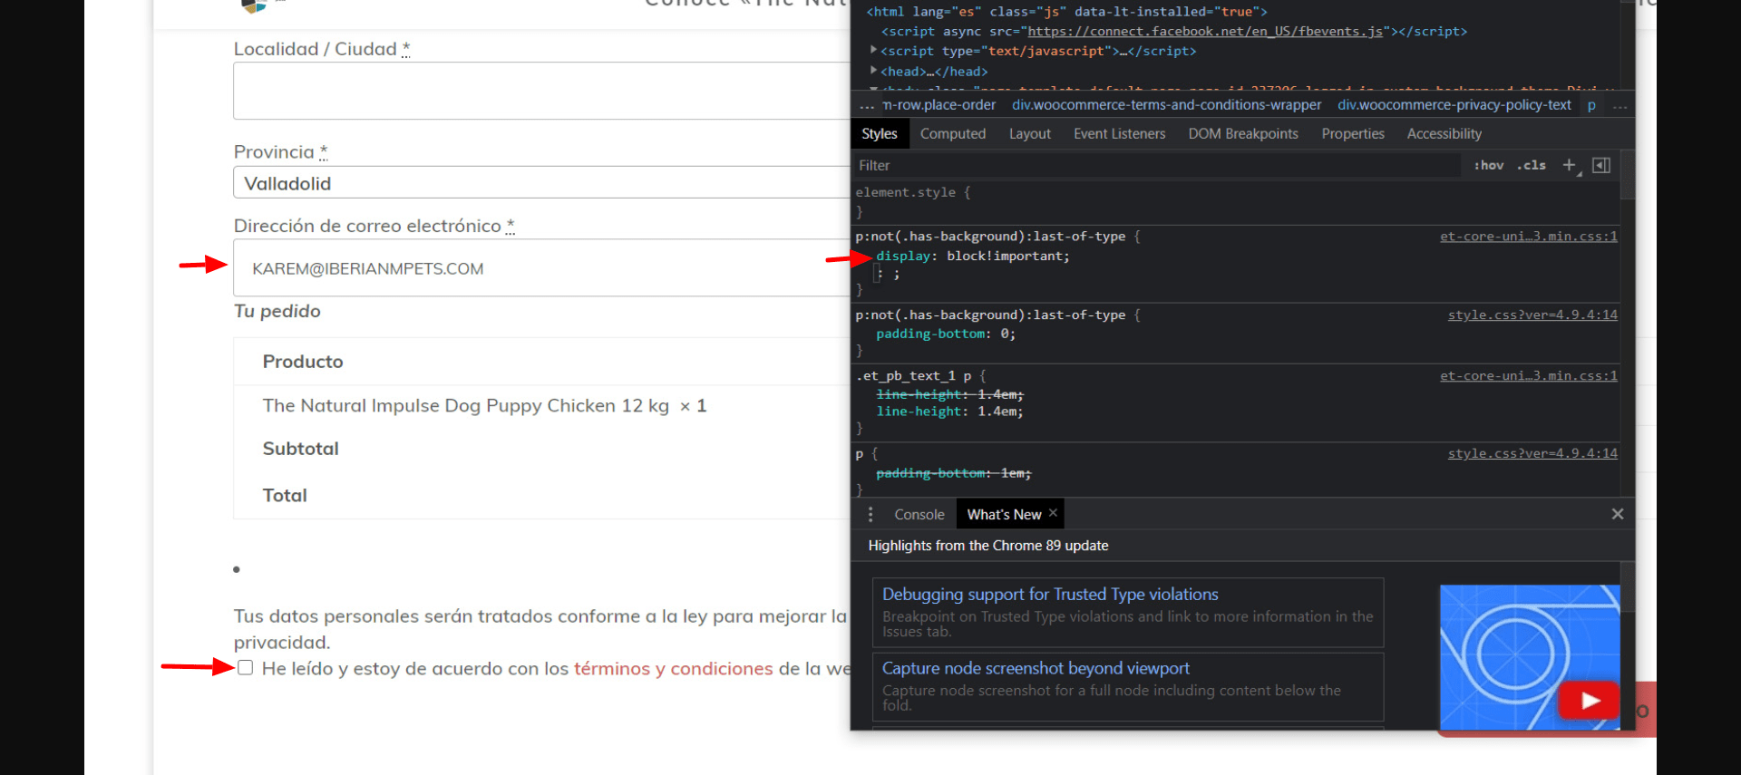Edit the display: block!important declaration
The width and height of the screenshot is (1741, 775).
click(x=972, y=256)
